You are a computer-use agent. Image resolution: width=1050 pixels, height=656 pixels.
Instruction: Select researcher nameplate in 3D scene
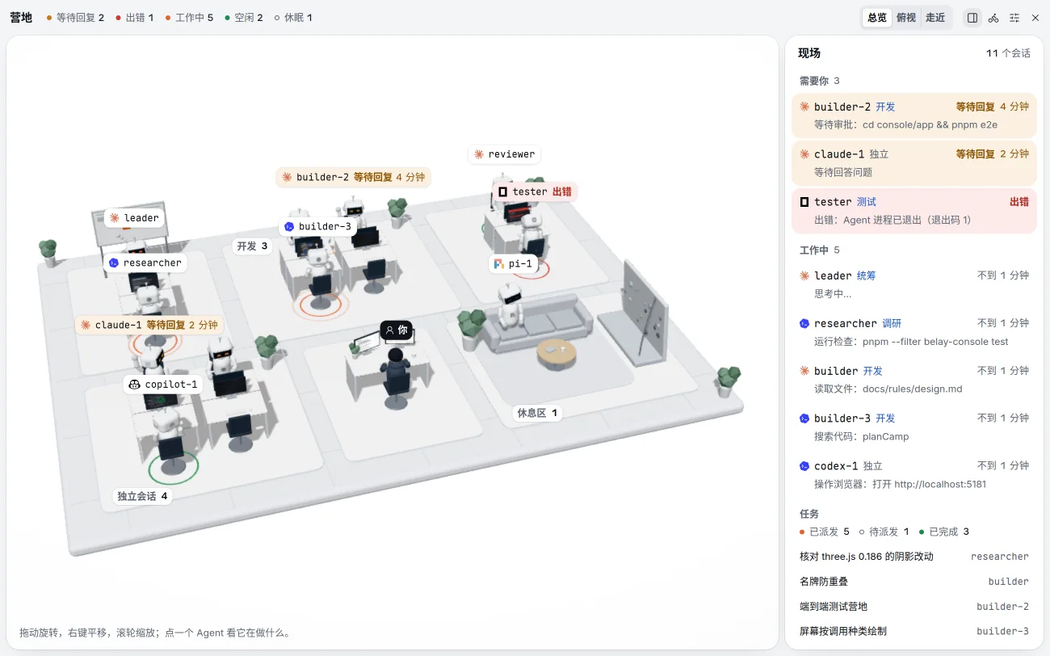point(145,263)
